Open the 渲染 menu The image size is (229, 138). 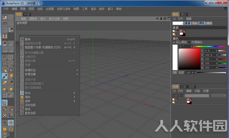[93, 9]
